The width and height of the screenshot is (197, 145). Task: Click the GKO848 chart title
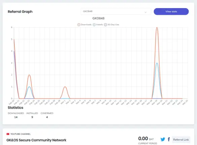[x=98, y=18]
